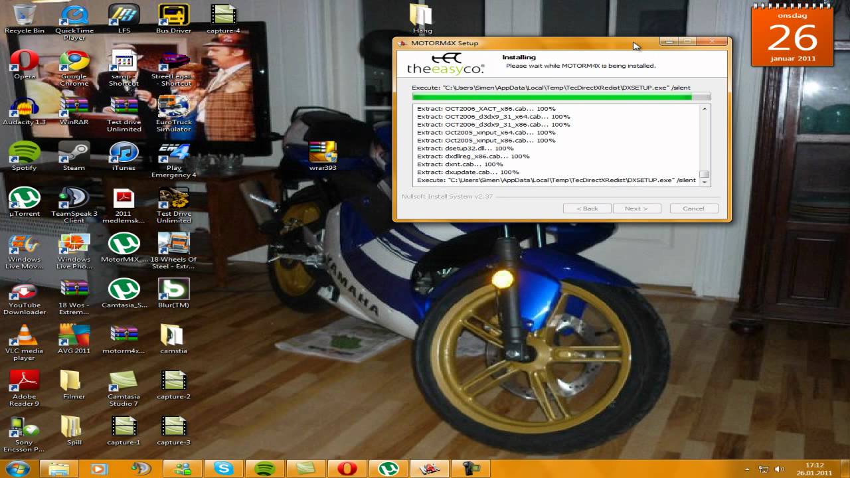The image size is (850, 478).
Task: Open the Blur(TM) game icon
Action: click(173, 293)
